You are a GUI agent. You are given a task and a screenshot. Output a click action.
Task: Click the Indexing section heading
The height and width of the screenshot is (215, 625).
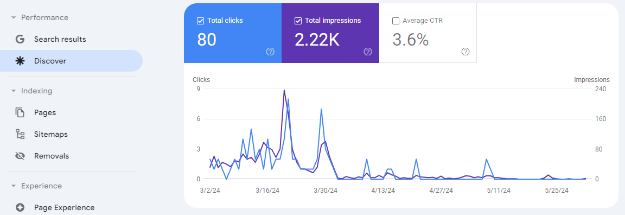[x=37, y=91]
